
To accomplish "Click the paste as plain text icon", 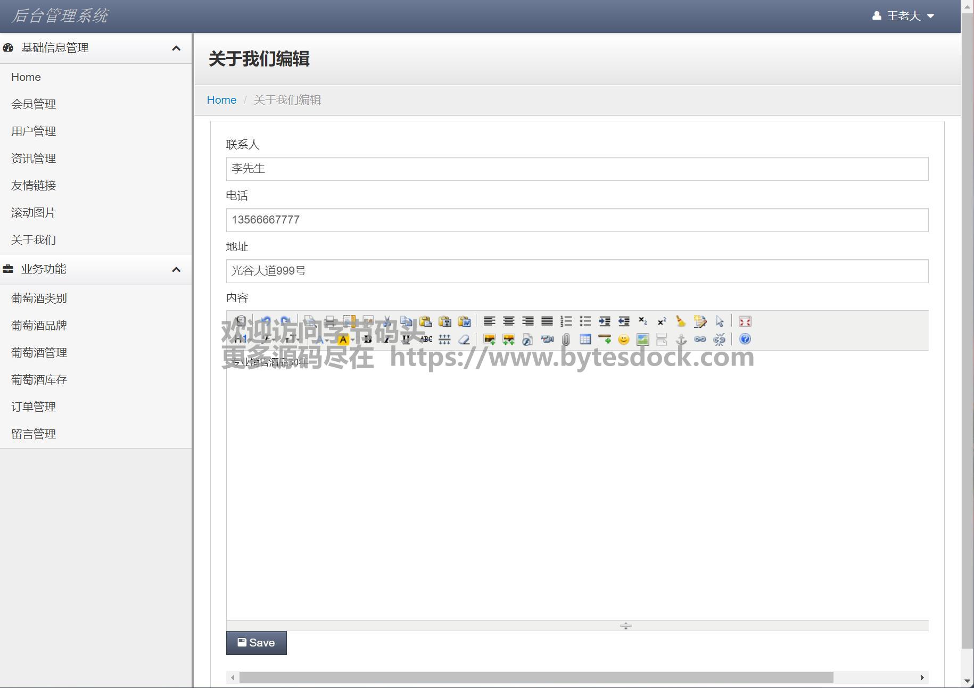I will (x=444, y=321).
